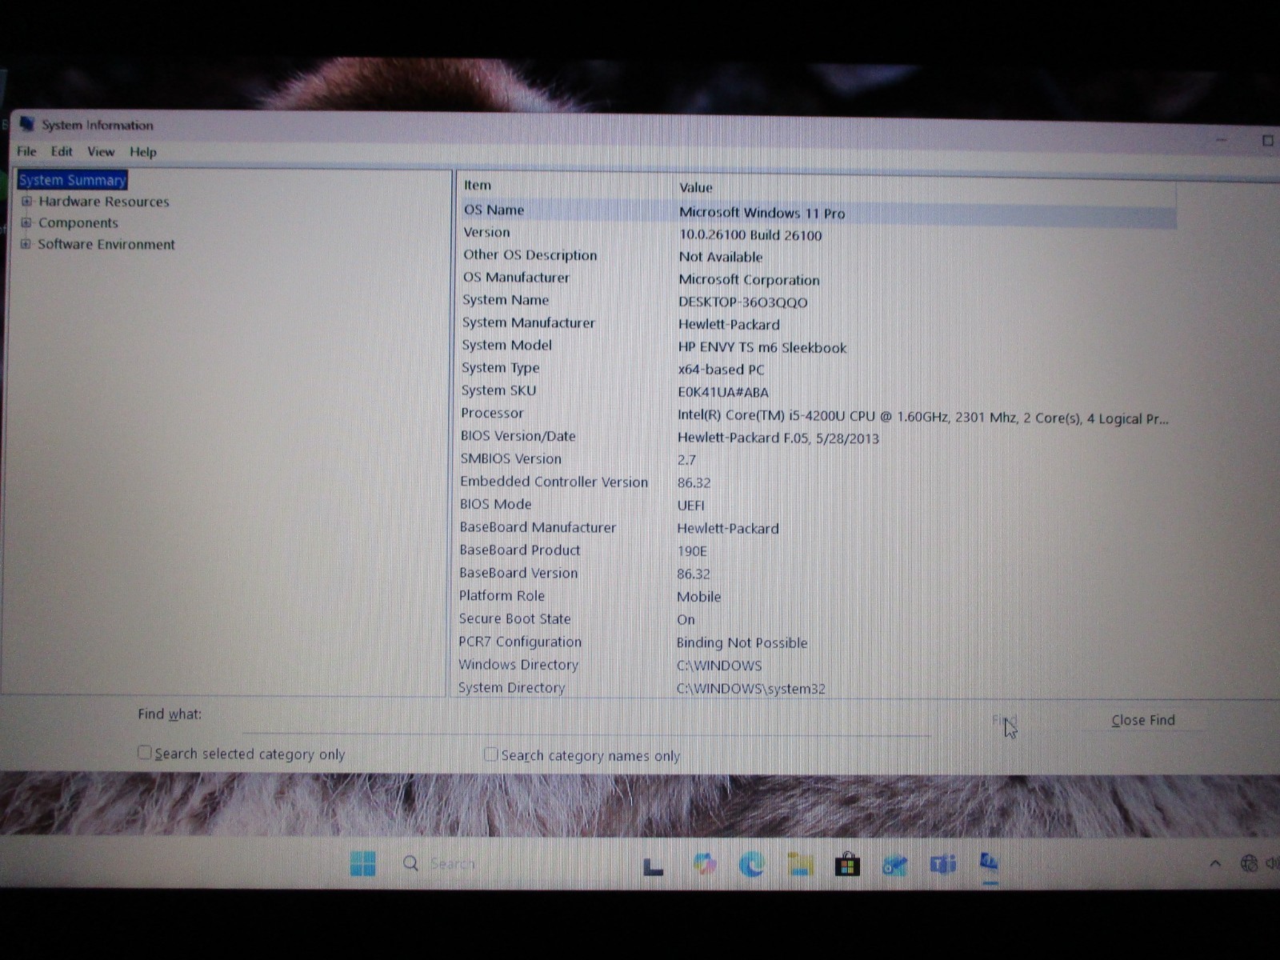Open the Edit menu
The image size is (1280, 960).
(x=62, y=151)
